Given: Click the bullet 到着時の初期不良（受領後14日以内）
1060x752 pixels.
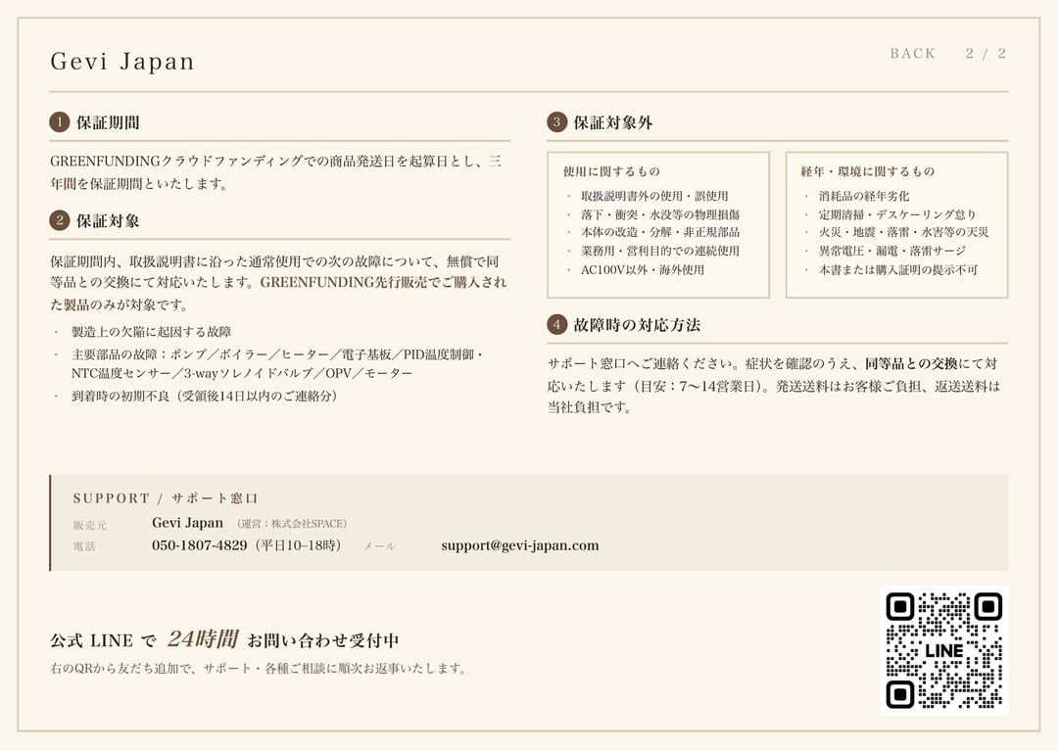Looking at the screenshot, I should [205, 396].
